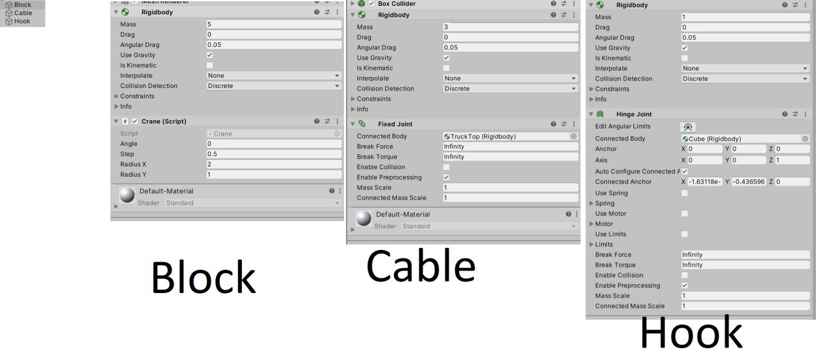Open Shader dropdown in Cable's Default-Material
The height and width of the screenshot is (354, 823).
(490, 226)
